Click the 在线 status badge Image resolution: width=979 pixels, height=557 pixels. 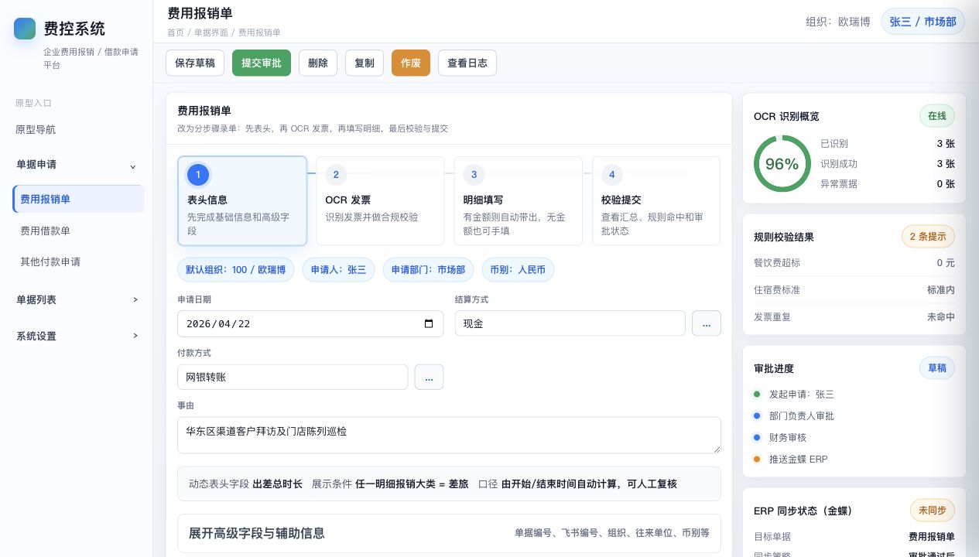click(936, 116)
